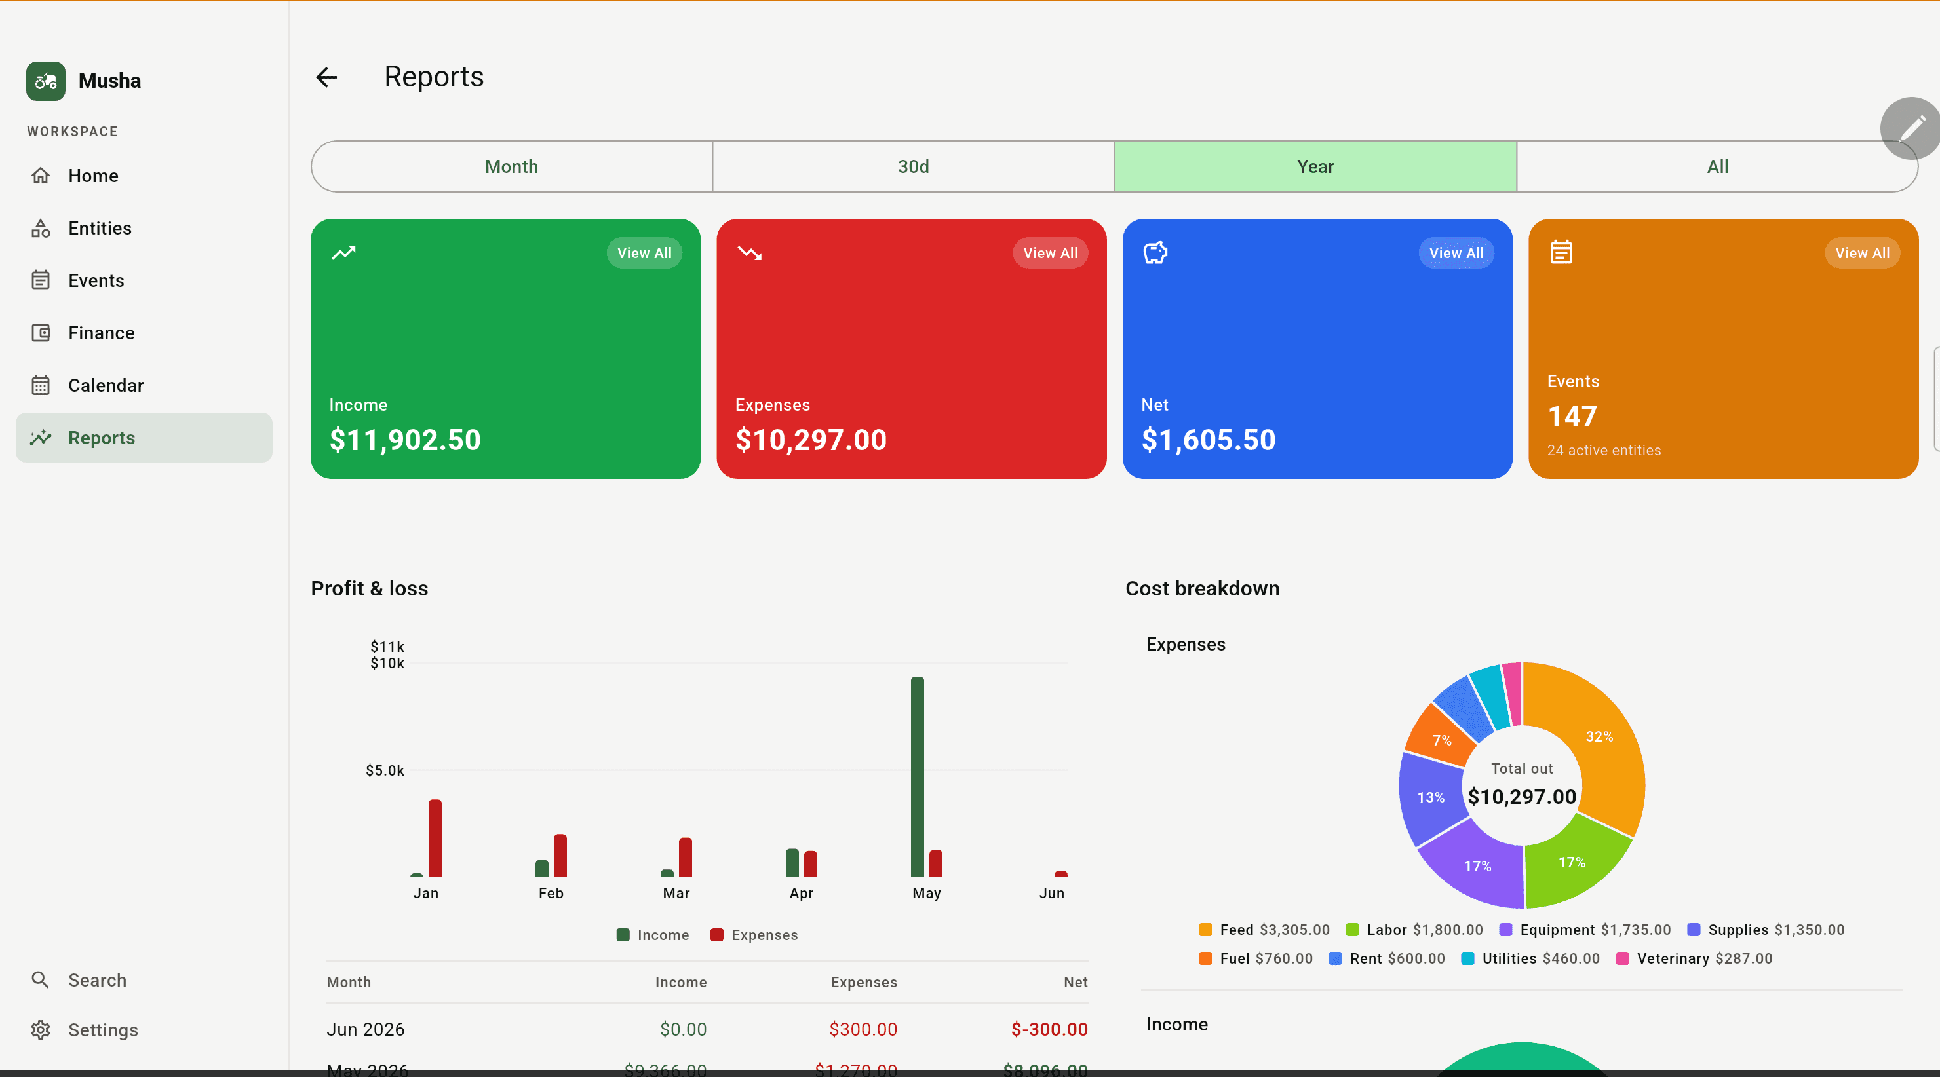Click the Jun 2026 table row label
Screen dimensions: 1940x1077
pos(365,1029)
